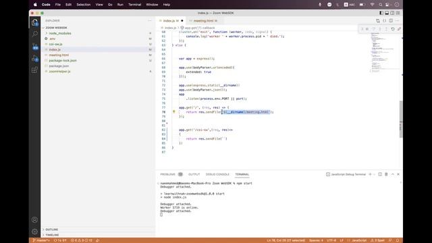The image size is (432, 243).
Task: Change the LF end of line sequence
Action: 342,240
